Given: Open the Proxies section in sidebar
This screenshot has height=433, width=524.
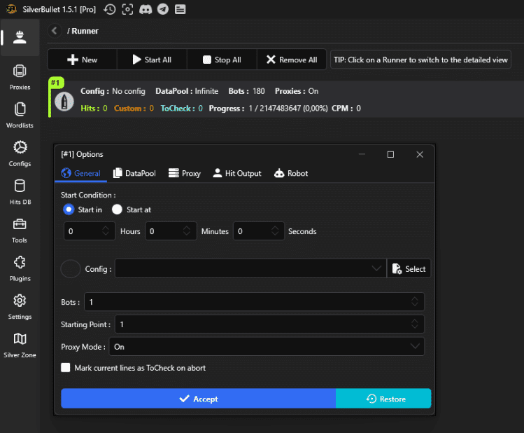Looking at the screenshot, I should [x=20, y=76].
